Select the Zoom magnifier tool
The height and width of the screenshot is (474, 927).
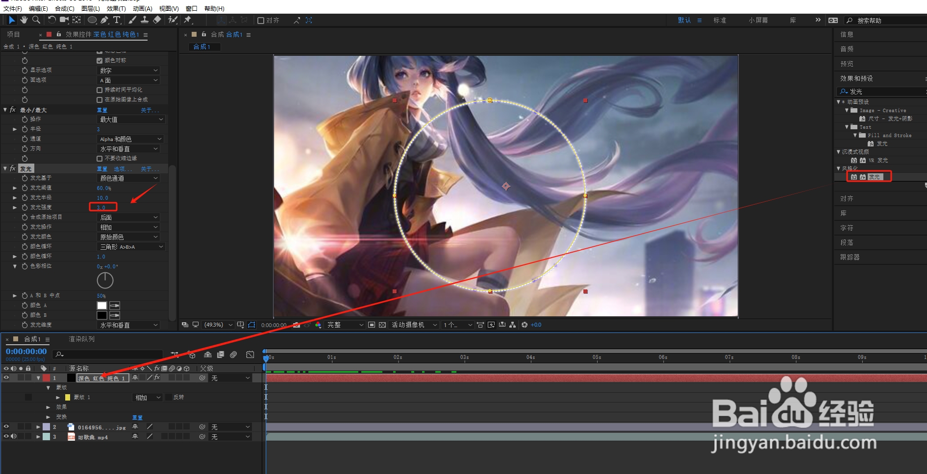[x=36, y=20]
